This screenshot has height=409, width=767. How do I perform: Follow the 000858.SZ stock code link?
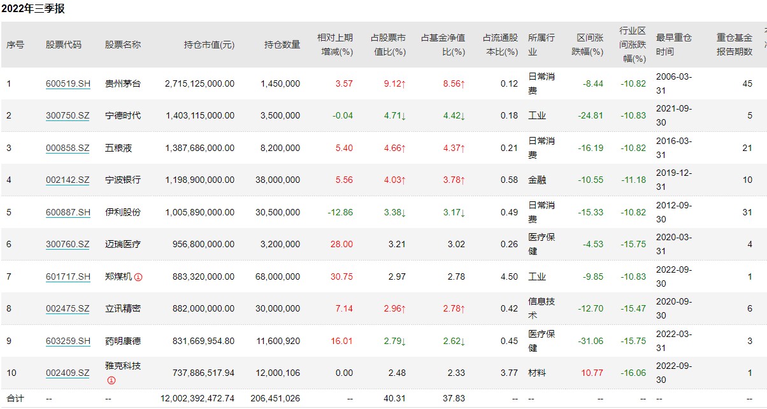pyautogui.click(x=68, y=148)
